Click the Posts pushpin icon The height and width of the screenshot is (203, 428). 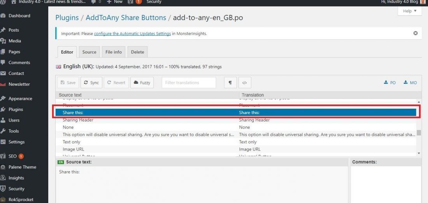[3, 30]
